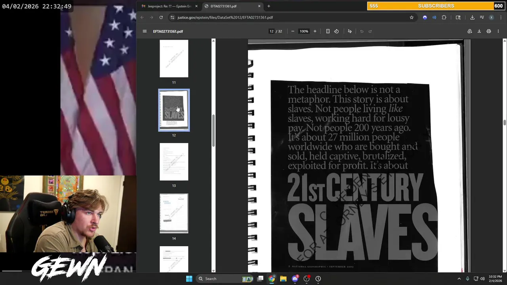View site information icon in address bar
Image resolution: width=507 pixels, height=285 pixels.
[172, 17]
